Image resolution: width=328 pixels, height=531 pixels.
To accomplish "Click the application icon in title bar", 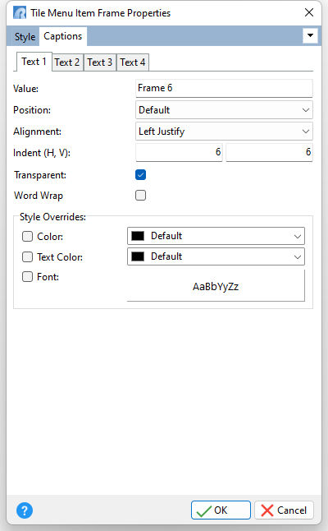I will pyautogui.click(x=20, y=13).
